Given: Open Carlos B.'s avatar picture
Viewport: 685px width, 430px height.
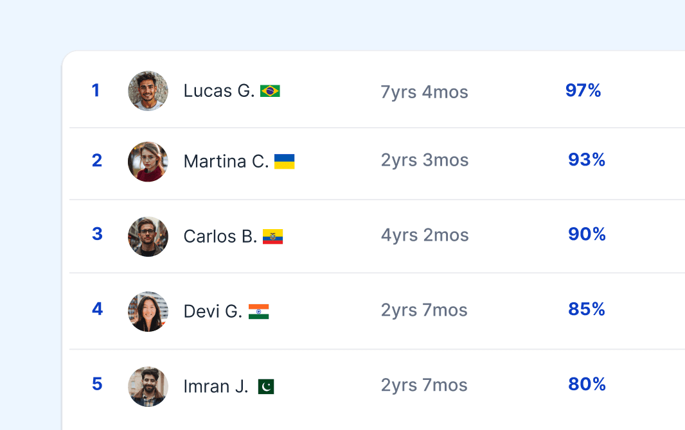Looking at the screenshot, I should click(x=148, y=237).
